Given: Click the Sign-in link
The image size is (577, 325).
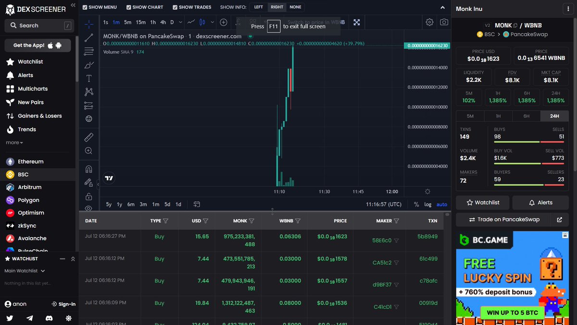Looking at the screenshot, I should [63, 304].
